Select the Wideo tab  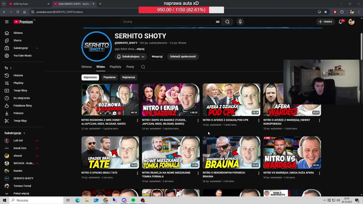tap(101, 67)
